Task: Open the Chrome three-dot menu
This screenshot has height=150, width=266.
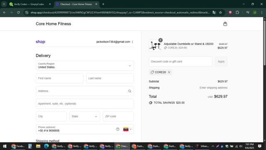Action: pos(261,12)
